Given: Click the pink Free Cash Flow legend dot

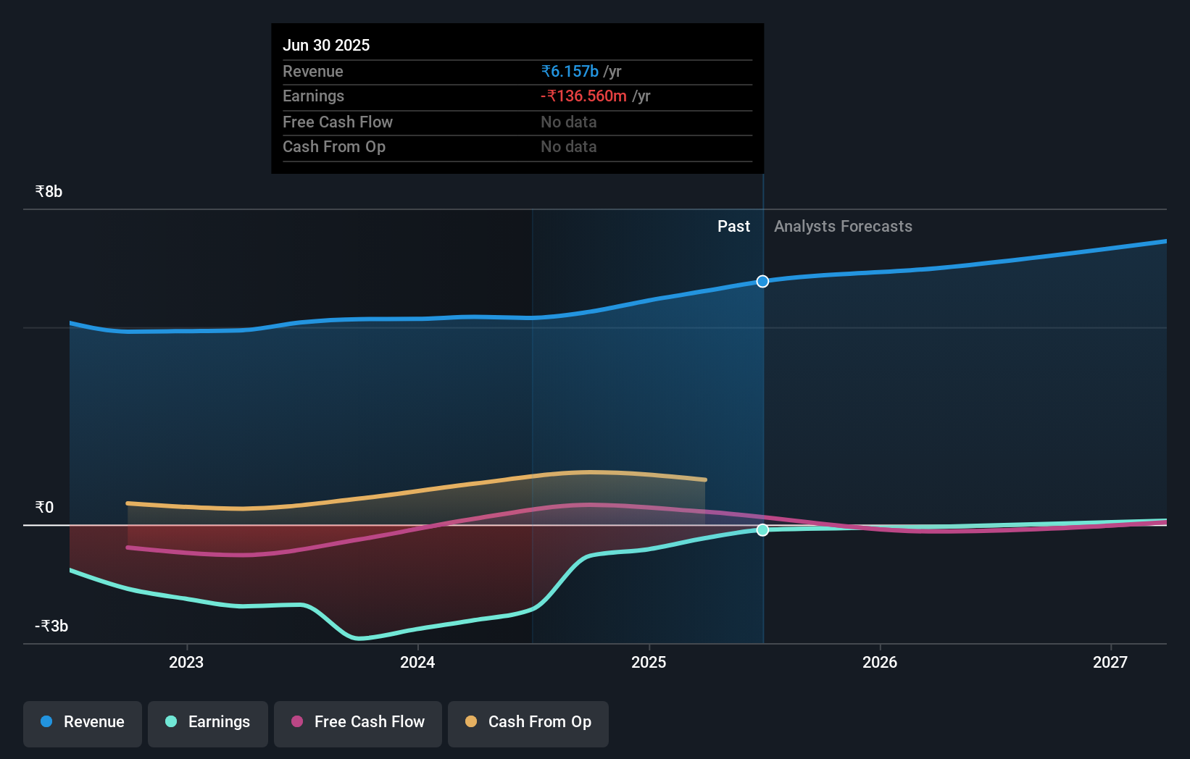Looking at the screenshot, I should (x=295, y=722).
